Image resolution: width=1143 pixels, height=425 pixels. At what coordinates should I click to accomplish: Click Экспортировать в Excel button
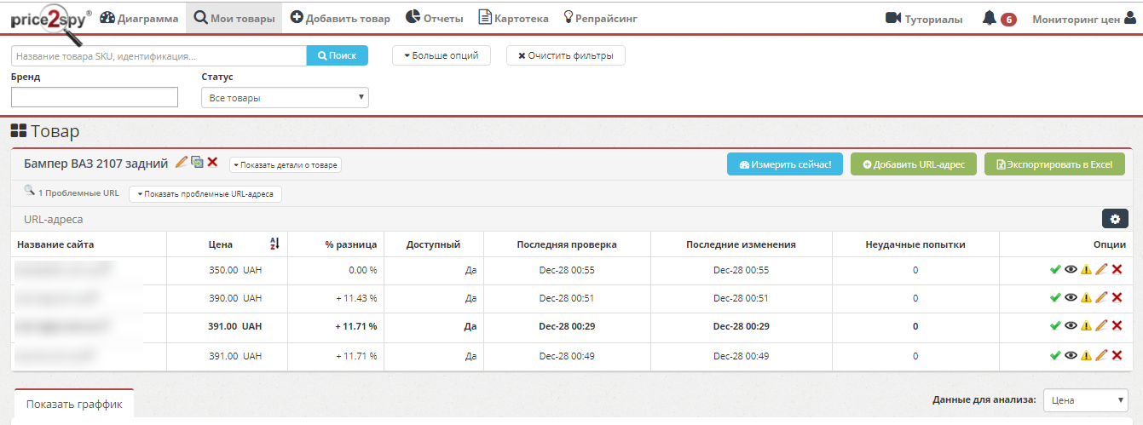[x=1054, y=164]
